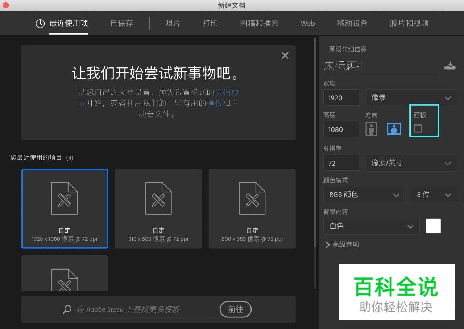Viewport: 464px width, 329px height.
Task: Select the 800 x 383 preset thumbnail
Action: pyautogui.click(x=252, y=209)
